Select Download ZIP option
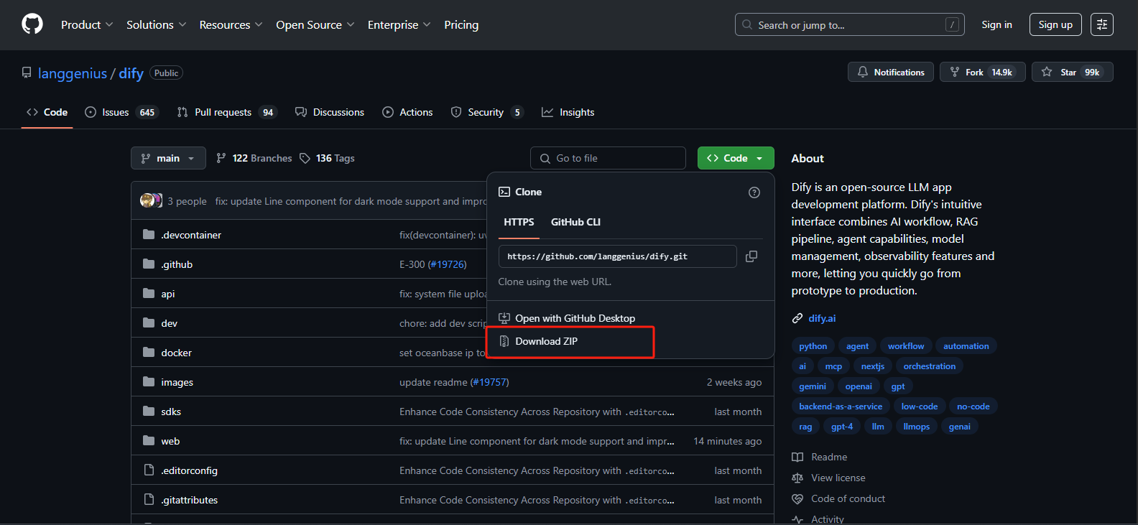Image resolution: width=1138 pixels, height=525 pixels. click(546, 341)
